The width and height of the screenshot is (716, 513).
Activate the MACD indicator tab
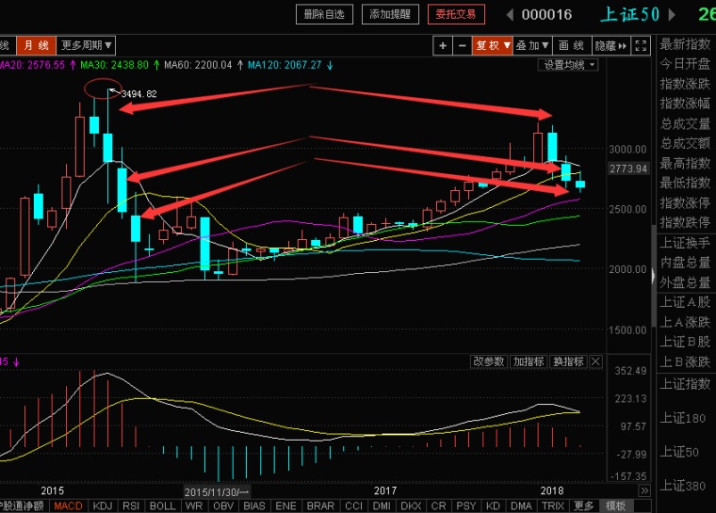coord(68,506)
